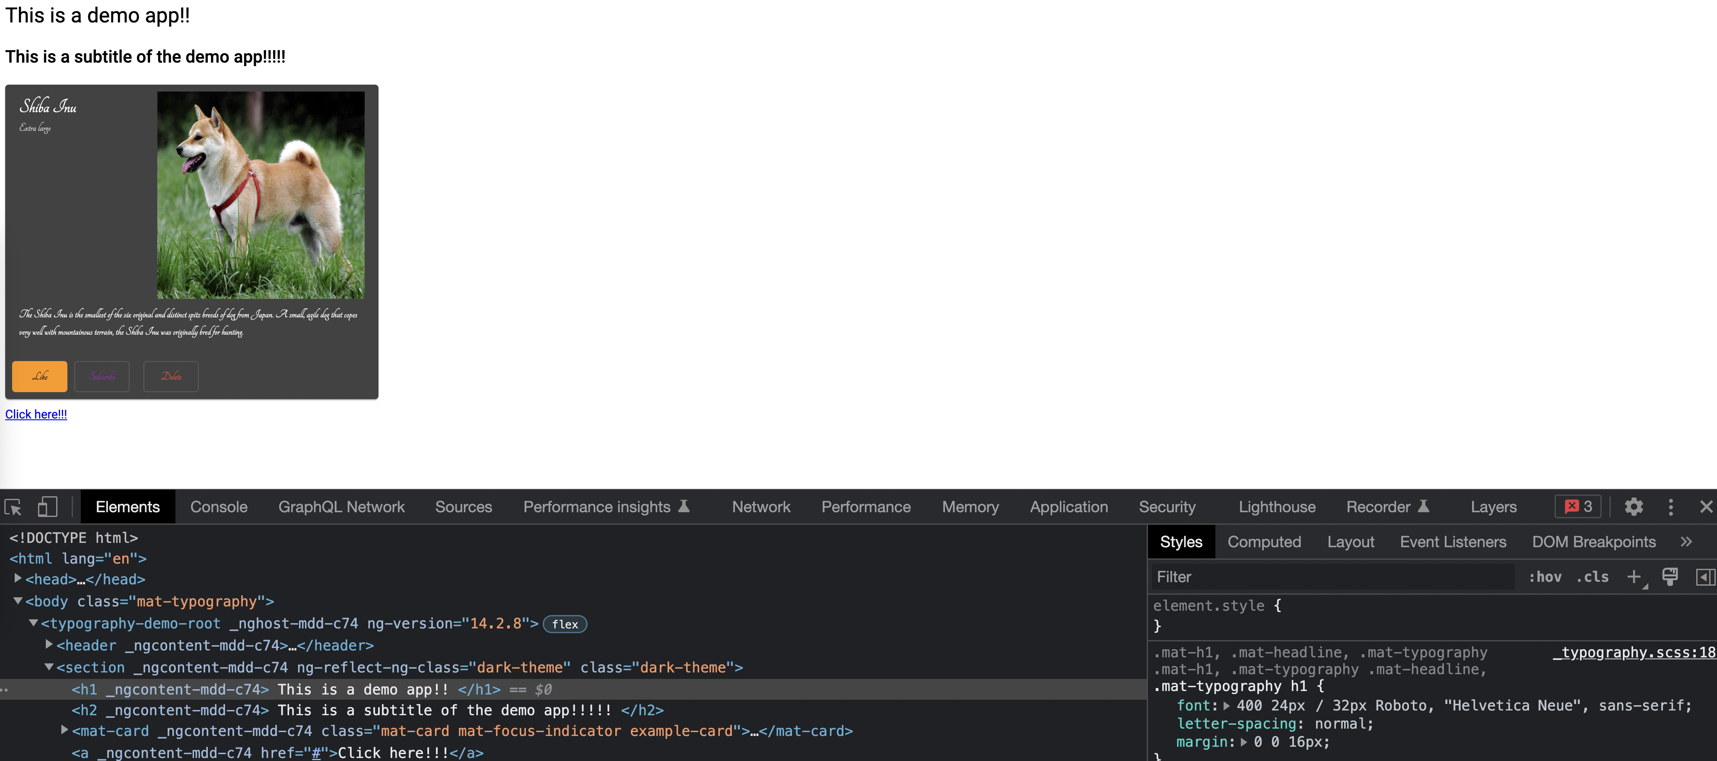Click the flex layout badge
The width and height of the screenshot is (1717, 761).
[565, 625]
